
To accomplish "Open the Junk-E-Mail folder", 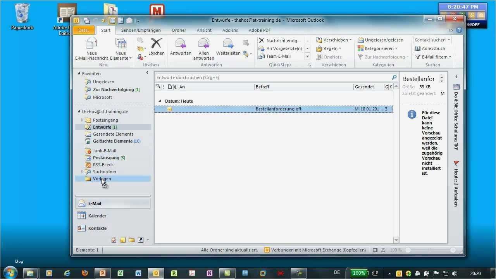I will click(104, 151).
